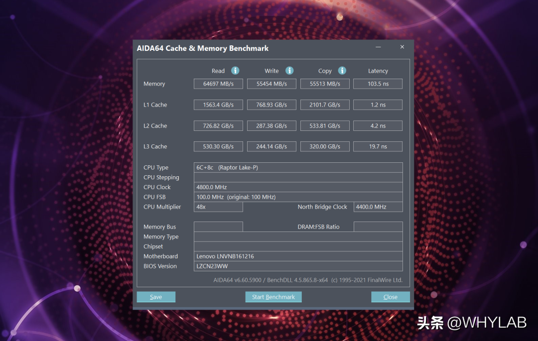This screenshot has height=341, width=538.
Task: Click the AIDA64 Cache & Memory Benchmark title
Action: click(x=202, y=48)
